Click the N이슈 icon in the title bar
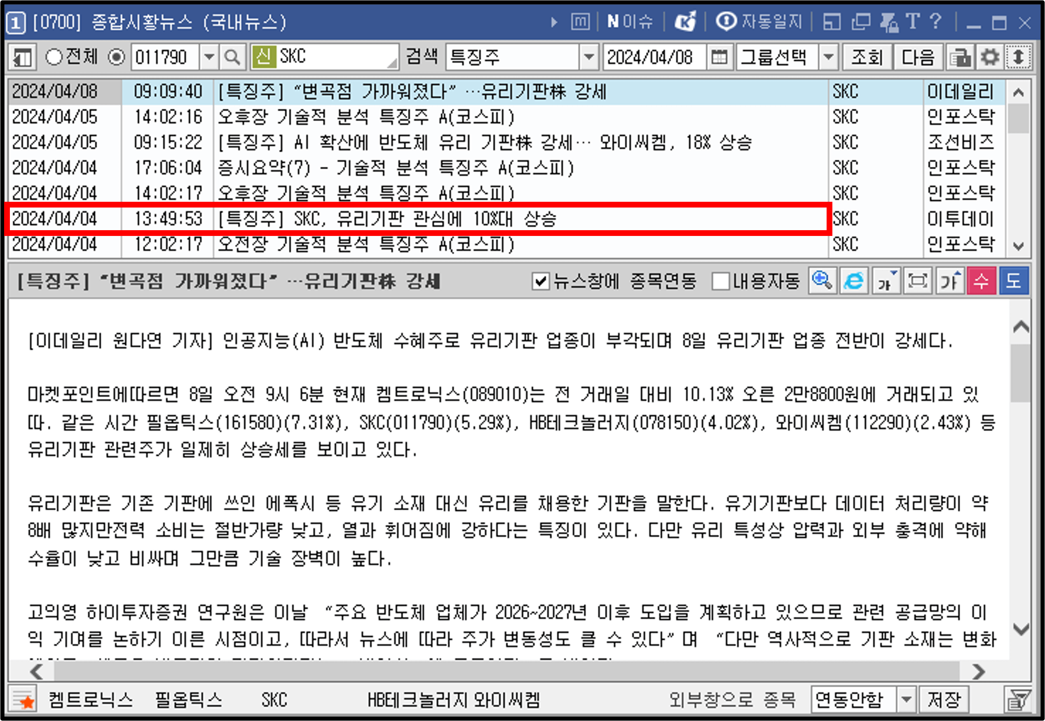 (629, 22)
